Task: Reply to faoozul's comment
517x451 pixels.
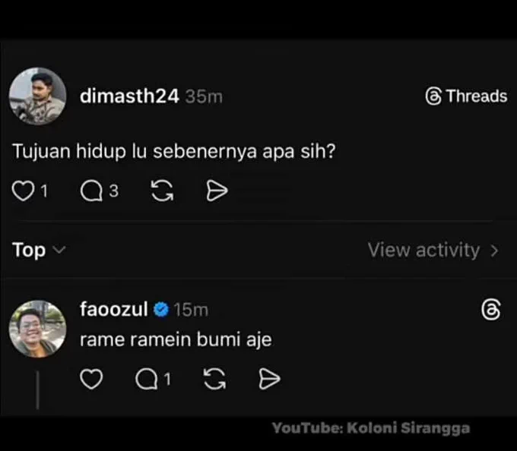Action: coord(147,379)
